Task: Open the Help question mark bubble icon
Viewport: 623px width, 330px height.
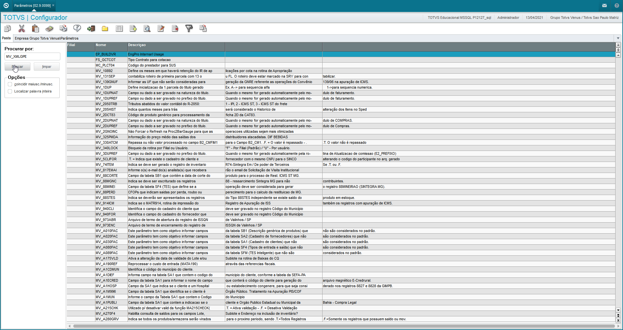Action: coord(77,29)
